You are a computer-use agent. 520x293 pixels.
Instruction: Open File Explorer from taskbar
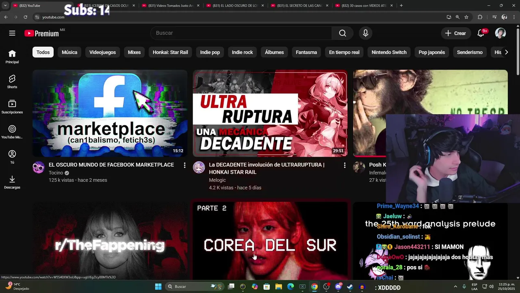[x=279, y=286]
